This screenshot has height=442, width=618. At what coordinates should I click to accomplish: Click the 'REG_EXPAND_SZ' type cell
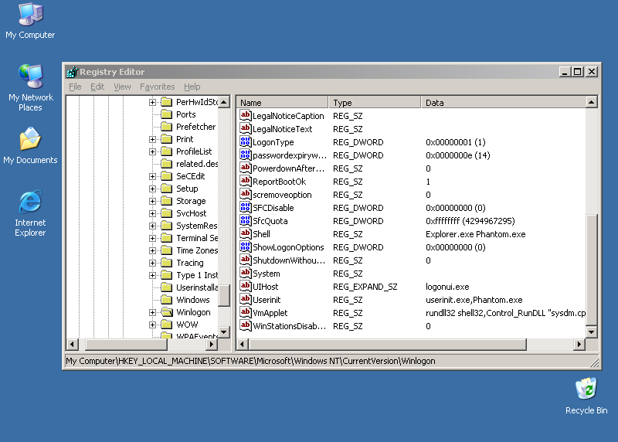pyautogui.click(x=365, y=287)
